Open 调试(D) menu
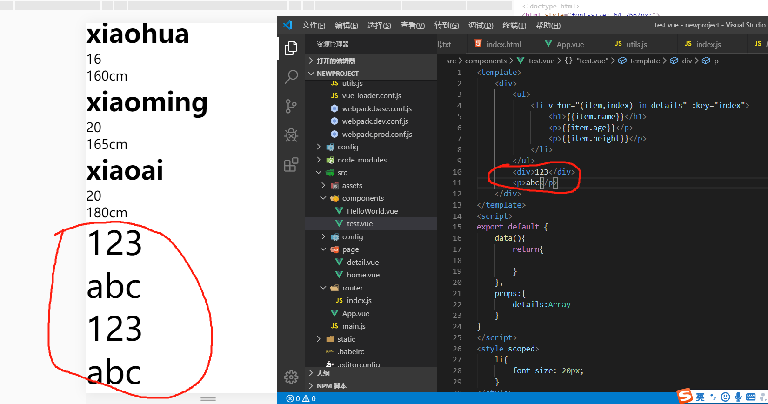This screenshot has width=768, height=404. point(481,25)
